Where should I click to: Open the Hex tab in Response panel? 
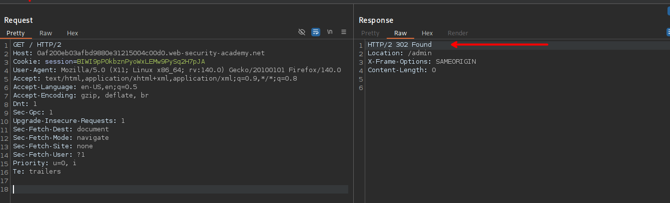pos(427,33)
